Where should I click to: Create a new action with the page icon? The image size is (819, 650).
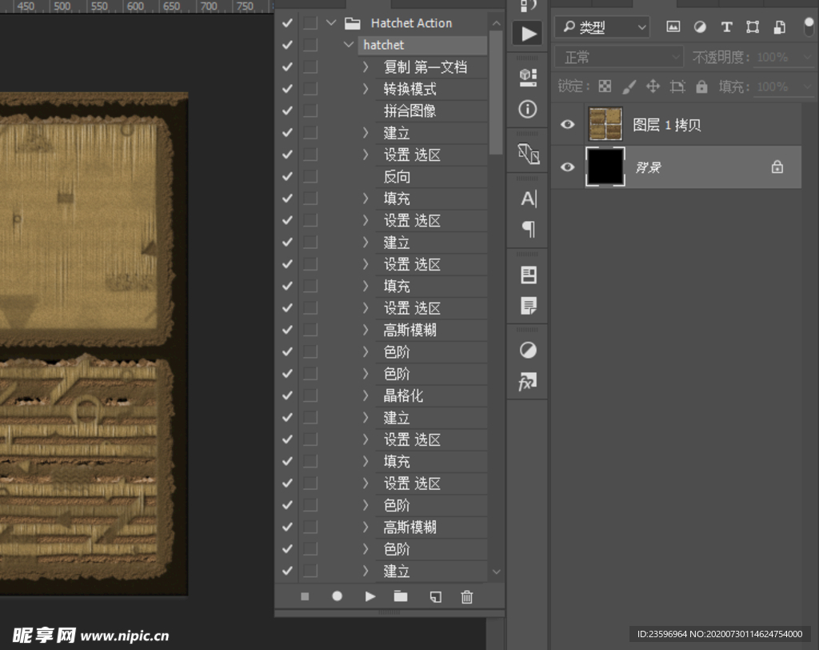click(435, 596)
